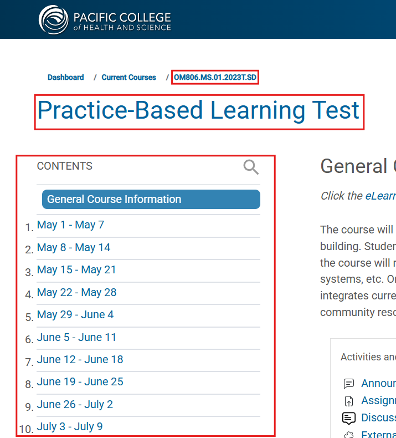Click the Discussions chat icon
Image resolution: width=396 pixels, height=438 pixels.
pyautogui.click(x=349, y=418)
